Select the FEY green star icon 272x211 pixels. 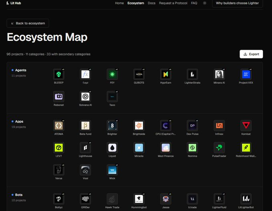tap(112, 74)
